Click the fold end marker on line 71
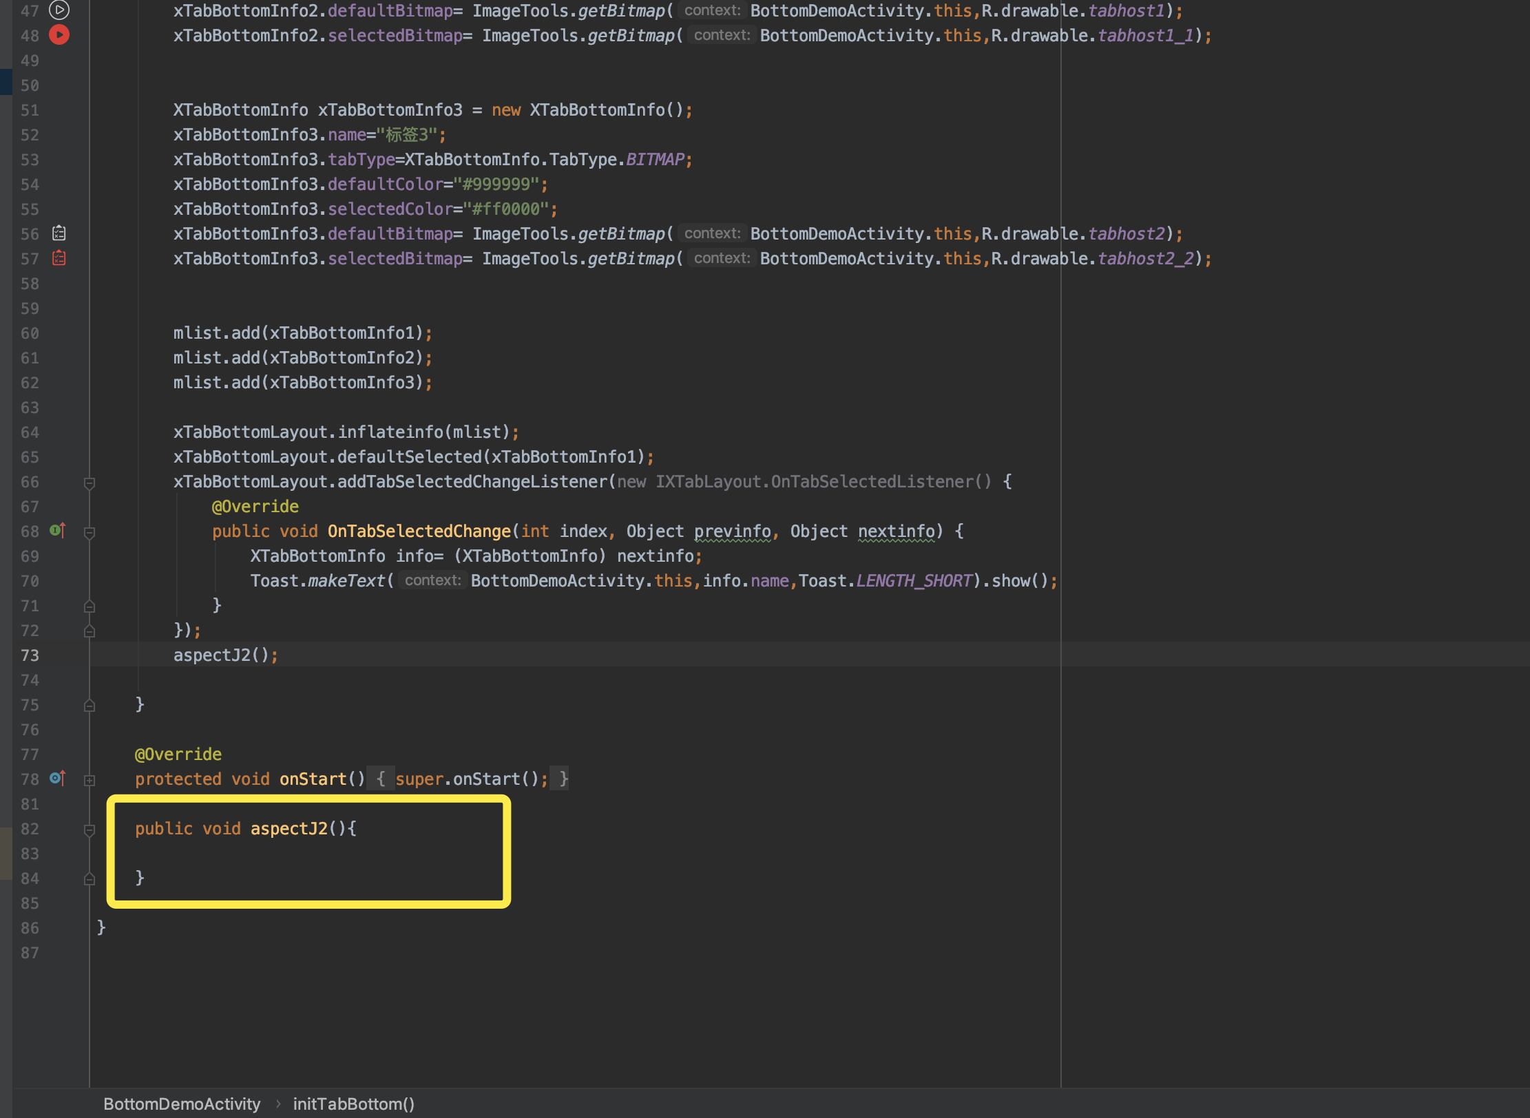 pyautogui.click(x=90, y=607)
